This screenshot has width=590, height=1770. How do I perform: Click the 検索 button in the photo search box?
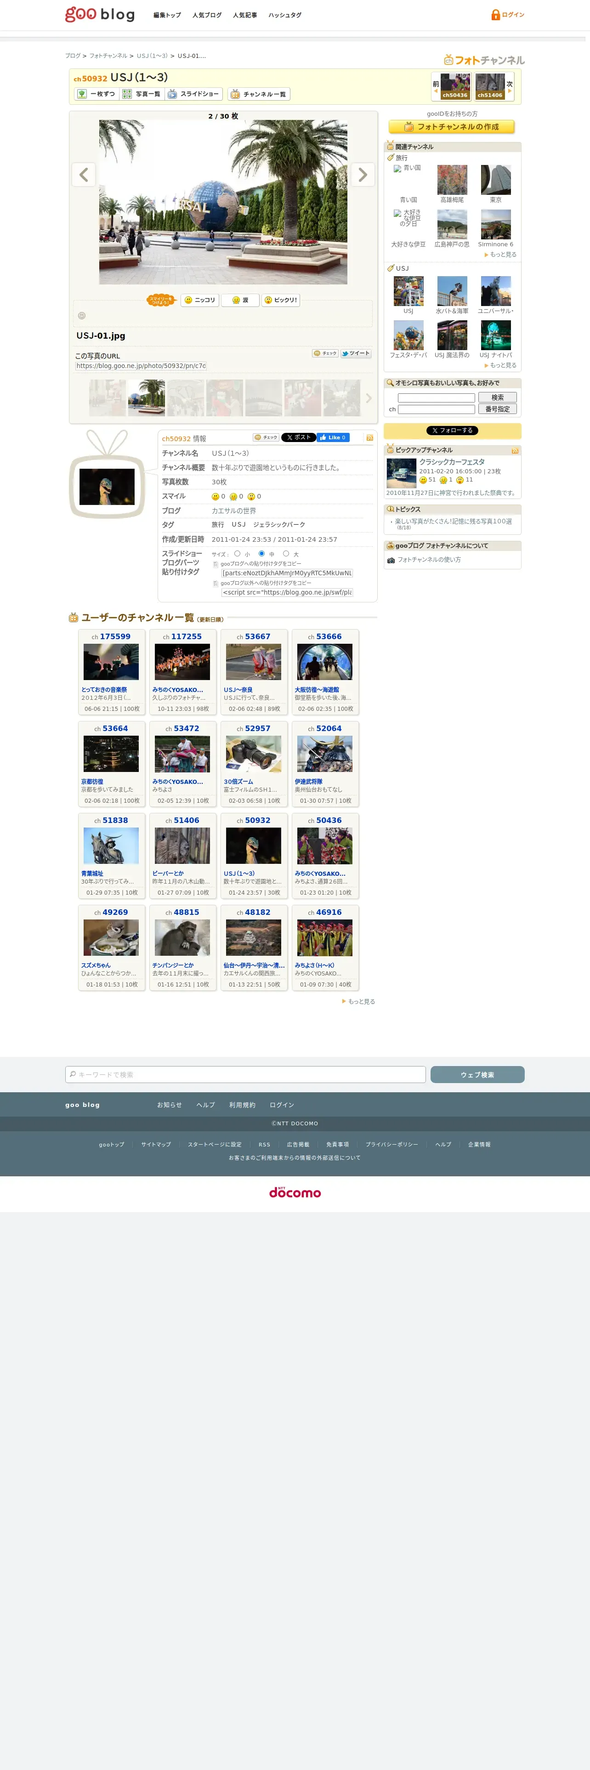[497, 398]
